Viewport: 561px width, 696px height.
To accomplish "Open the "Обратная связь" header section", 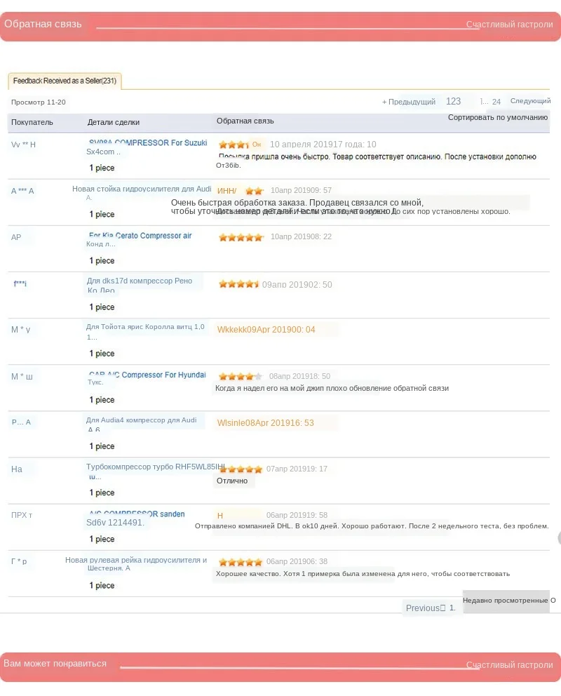I will [x=43, y=23].
